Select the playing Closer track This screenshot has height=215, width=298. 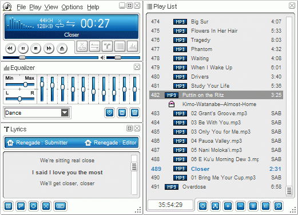[216, 169]
